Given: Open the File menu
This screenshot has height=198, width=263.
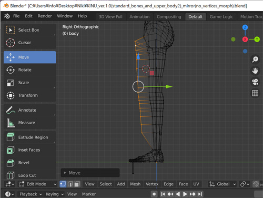Looking at the screenshot, I should tap(16, 16).
